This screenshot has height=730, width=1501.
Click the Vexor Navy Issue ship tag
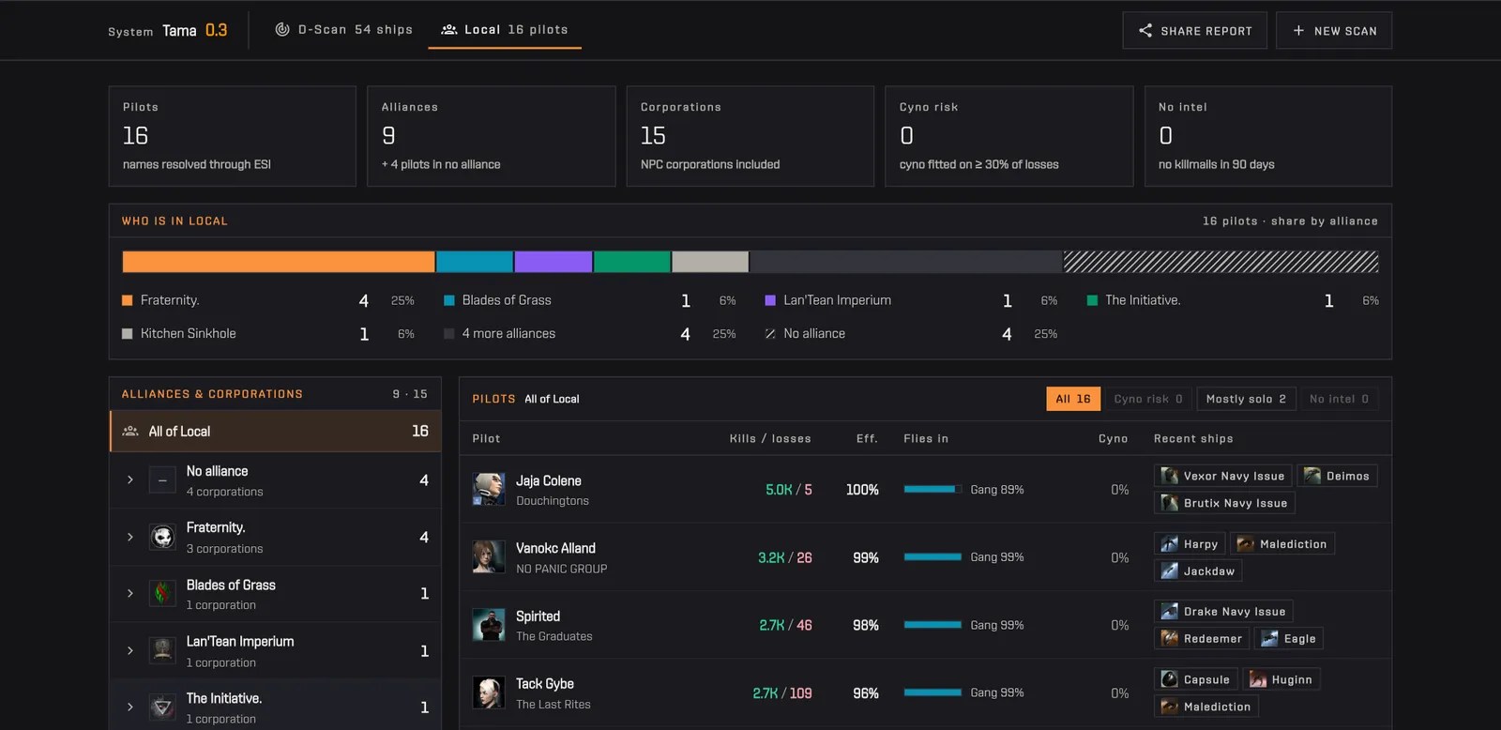(1222, 476)
